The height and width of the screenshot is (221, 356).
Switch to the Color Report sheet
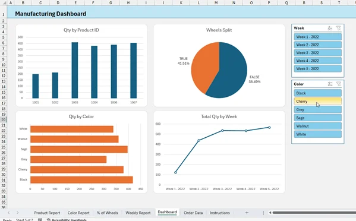tap(78, 213)
